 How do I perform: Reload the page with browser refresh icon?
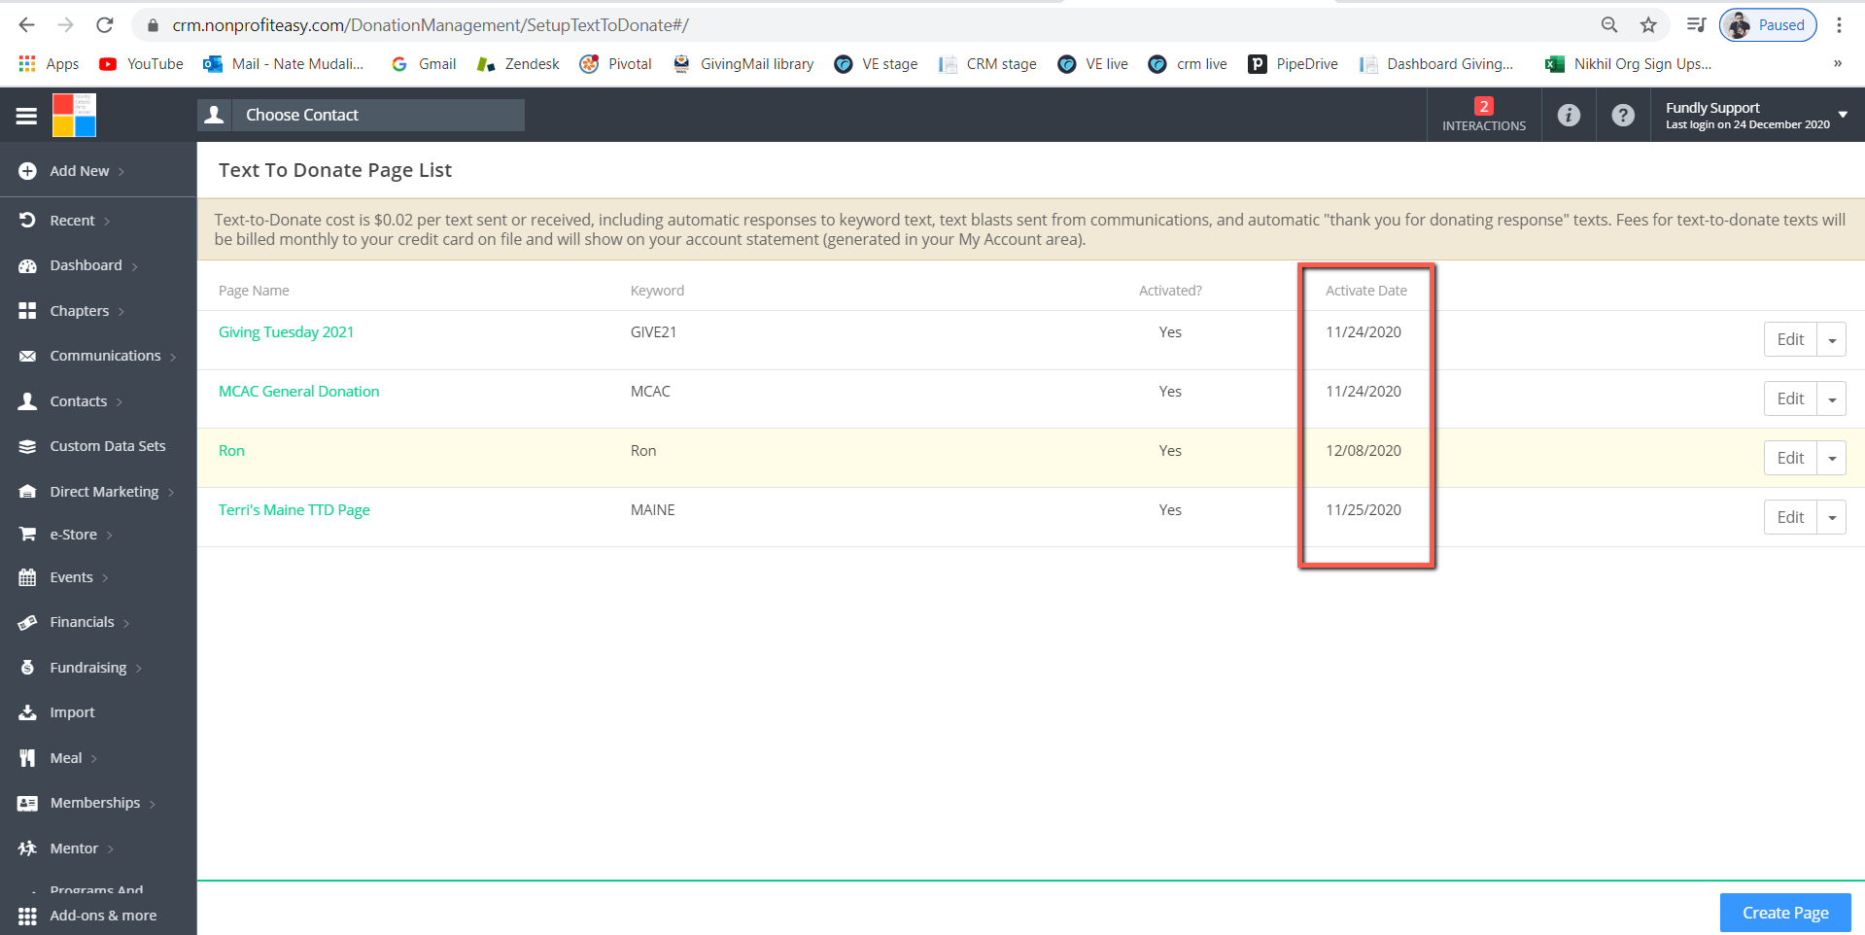tap(105, 25)
